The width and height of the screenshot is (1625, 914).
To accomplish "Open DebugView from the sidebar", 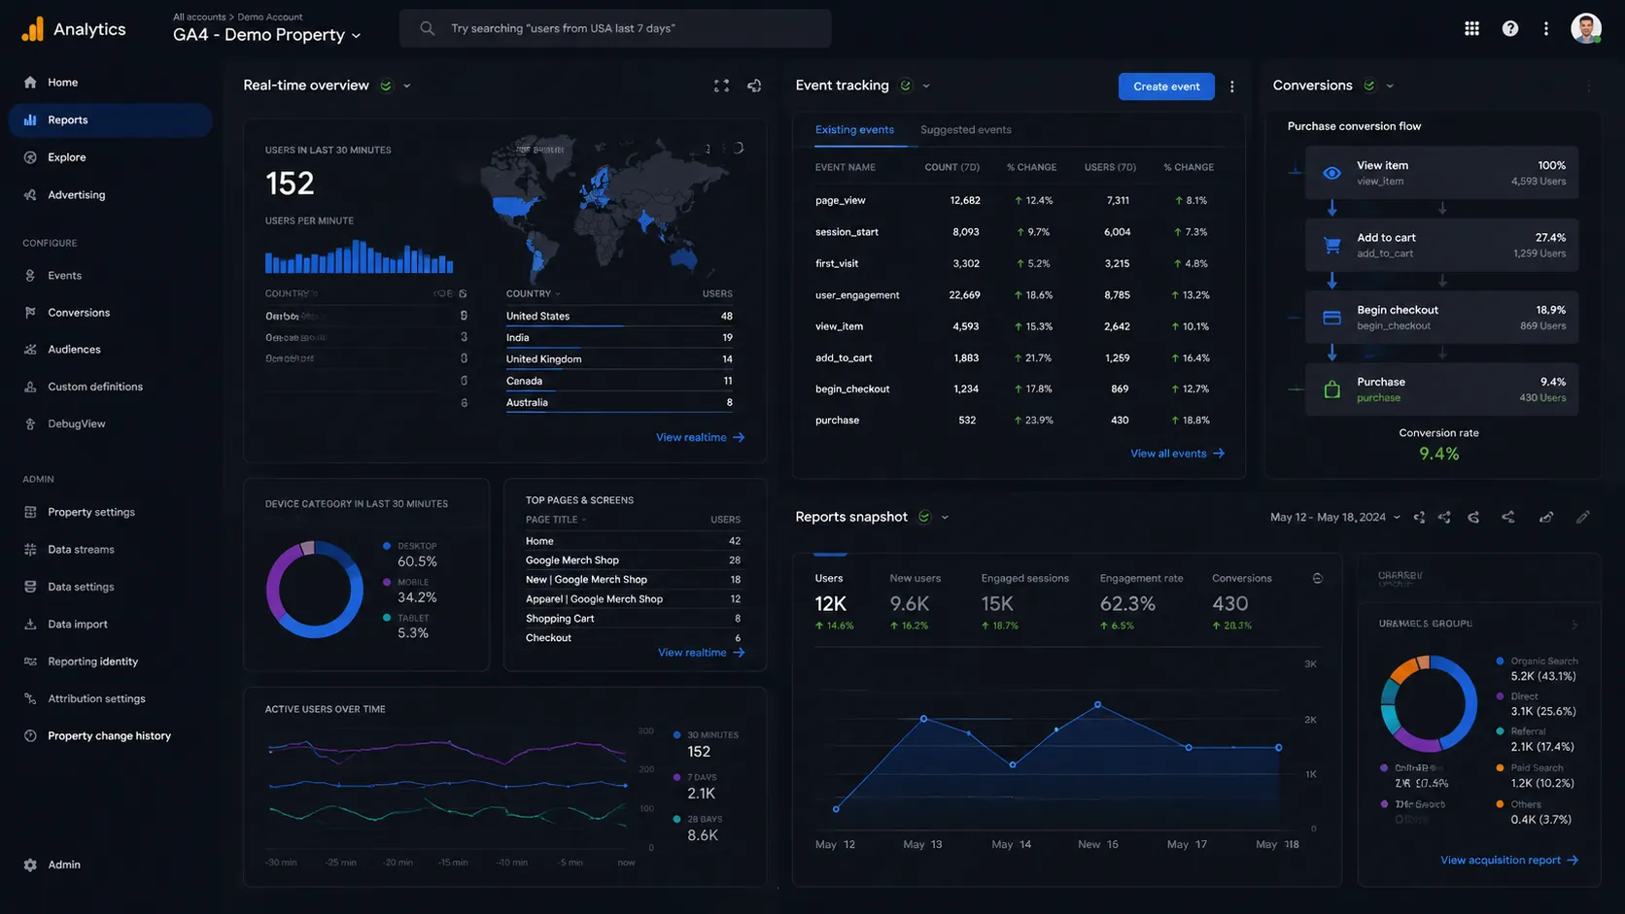I will pyautogui.click(x=76, y=423).
